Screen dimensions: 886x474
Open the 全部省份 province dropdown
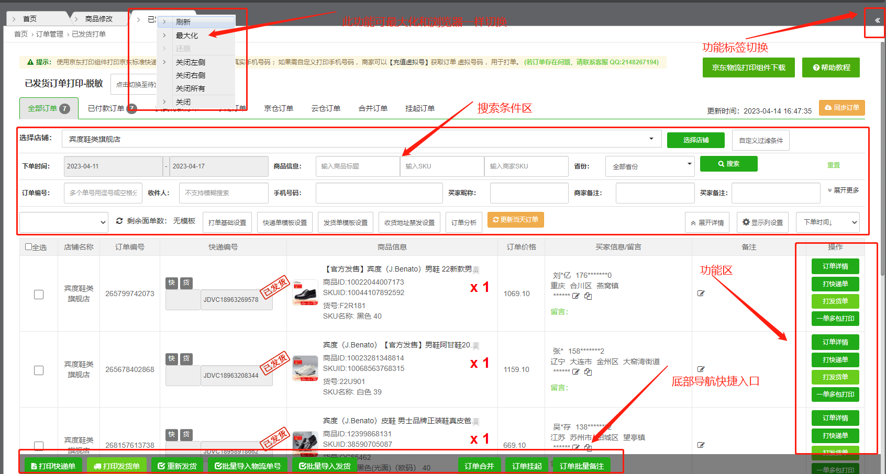[x=649, y=166]
